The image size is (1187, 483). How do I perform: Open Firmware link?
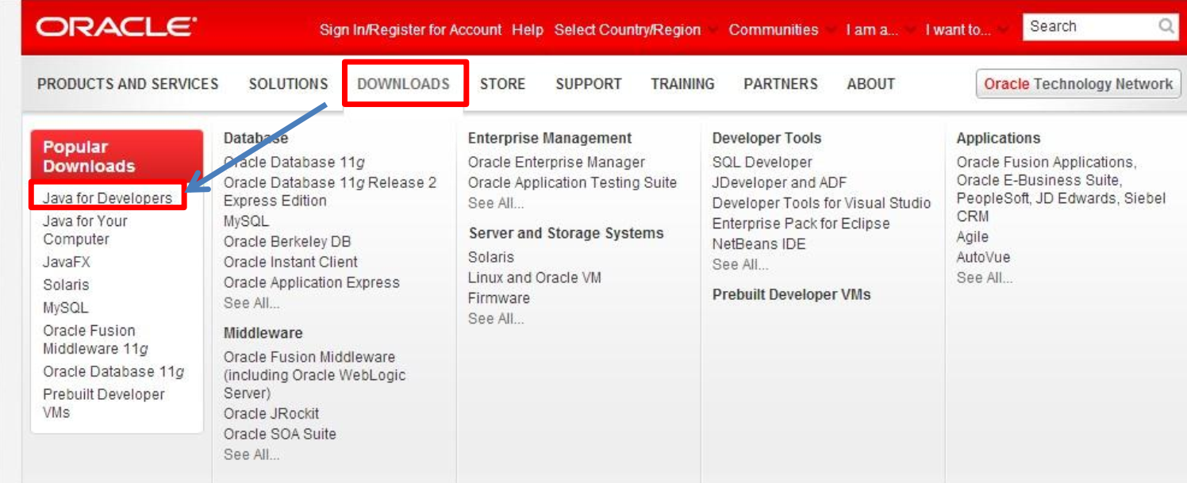point(499,299)
